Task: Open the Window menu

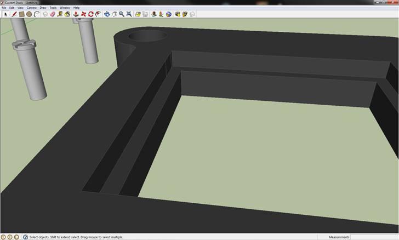Action: point(65,8)
